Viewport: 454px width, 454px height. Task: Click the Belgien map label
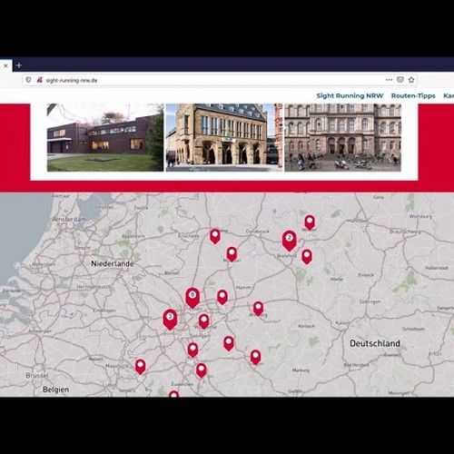[x=55, y=390]
